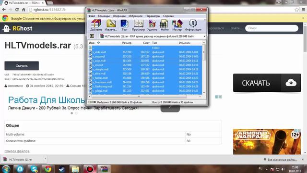
Task: Bookmark the page with the star icon
Action: [297, 10]
